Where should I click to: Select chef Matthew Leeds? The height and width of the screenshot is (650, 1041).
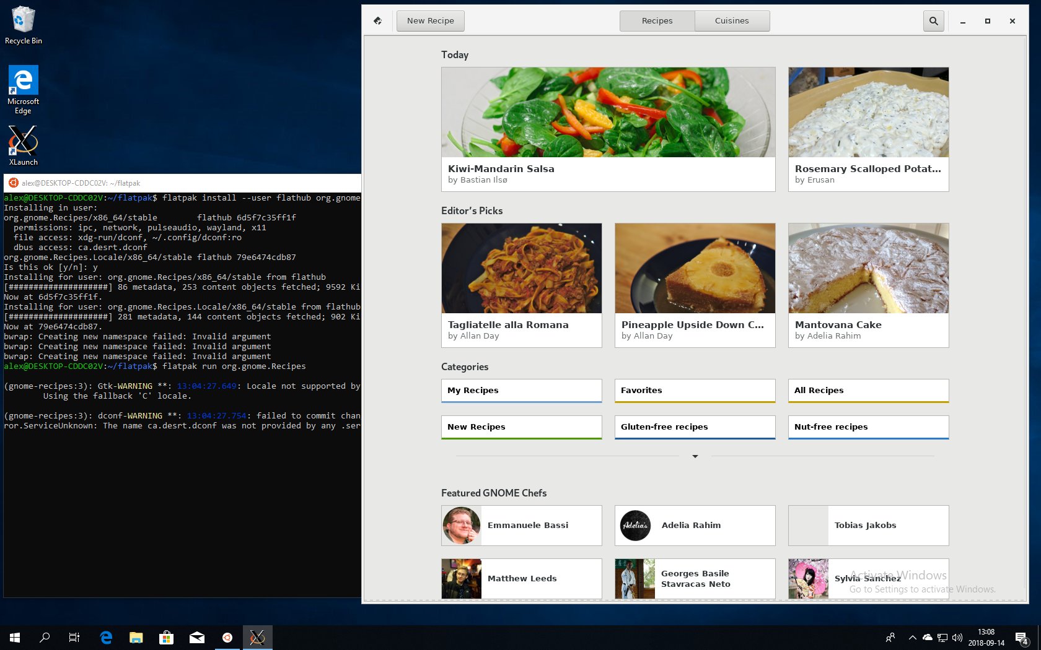point(521,578)
